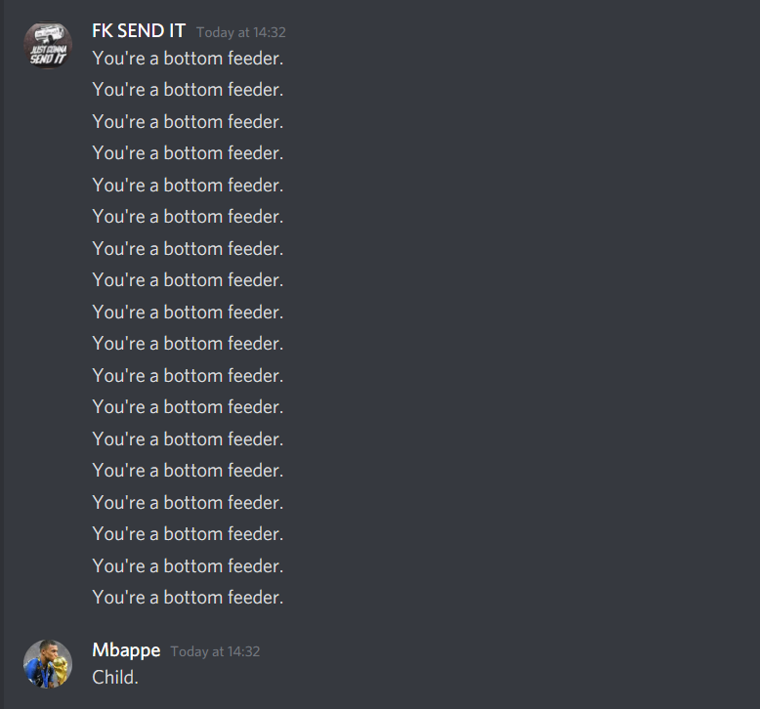Select the fourth "You're a bottom feeder." line
Viewport: 760px width, 709px height.
tap(189, 153)
